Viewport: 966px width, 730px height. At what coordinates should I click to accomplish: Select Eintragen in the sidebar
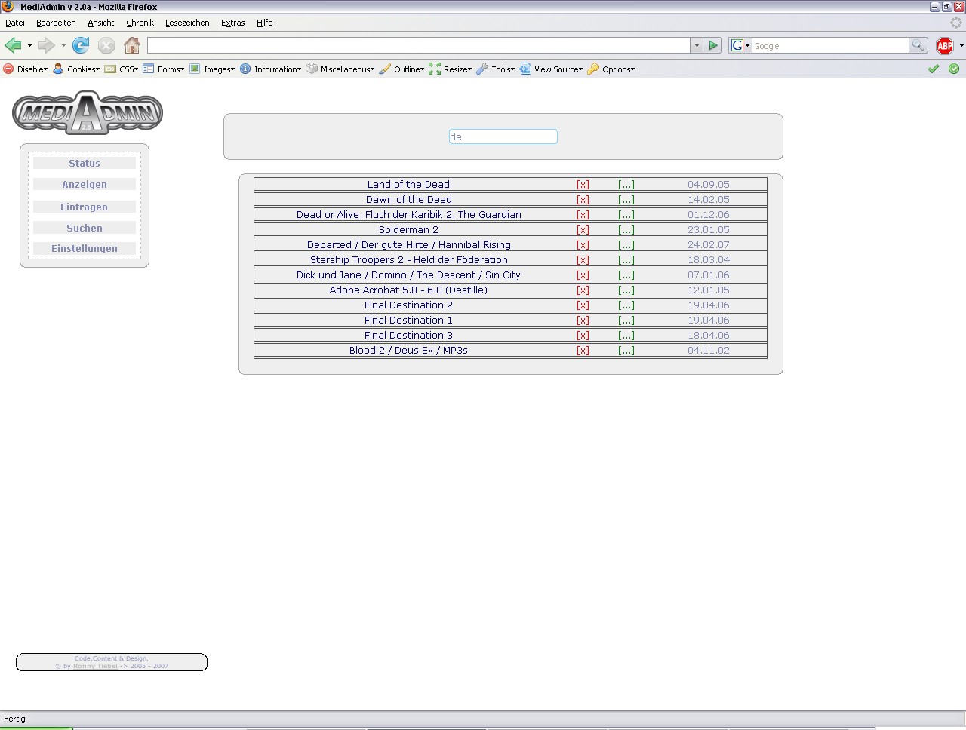[85, 207]
